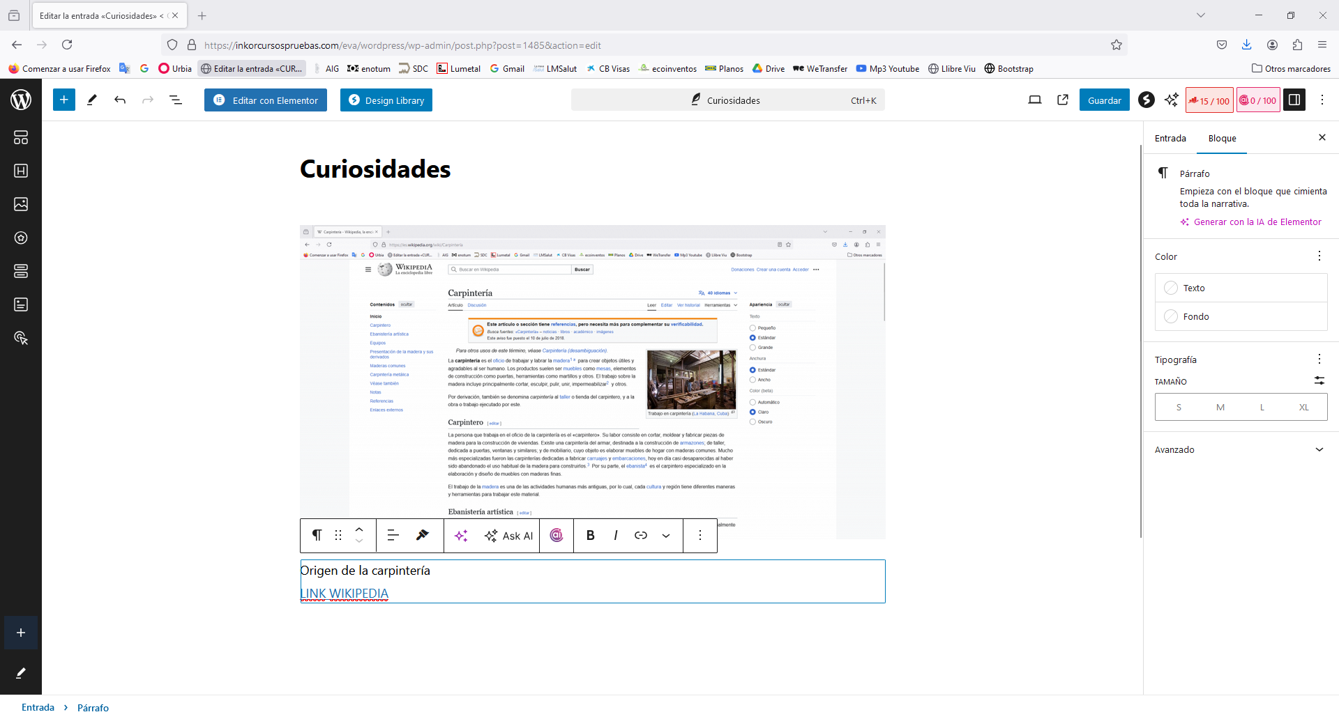Screen dimensions: 1339x719
Task: Open post preview in new tab
Action: [x=1063, y=100]
